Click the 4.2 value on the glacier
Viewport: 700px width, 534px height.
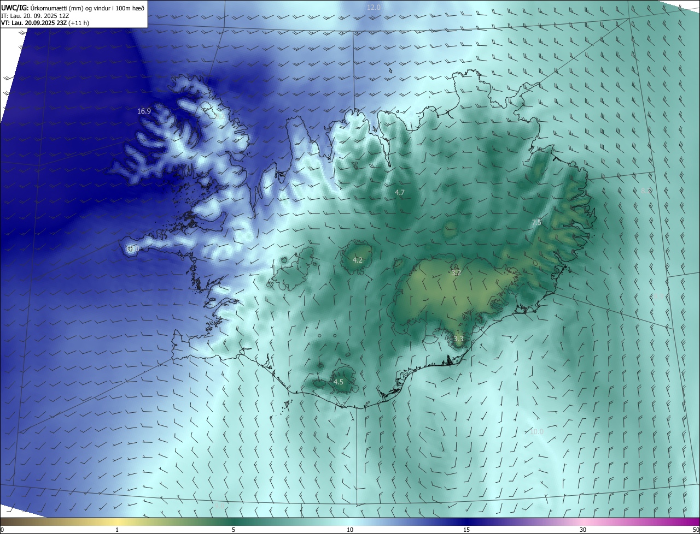point(358,260)
